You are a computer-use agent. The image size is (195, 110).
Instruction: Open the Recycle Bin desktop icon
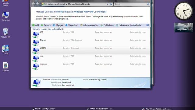point(5,33)
